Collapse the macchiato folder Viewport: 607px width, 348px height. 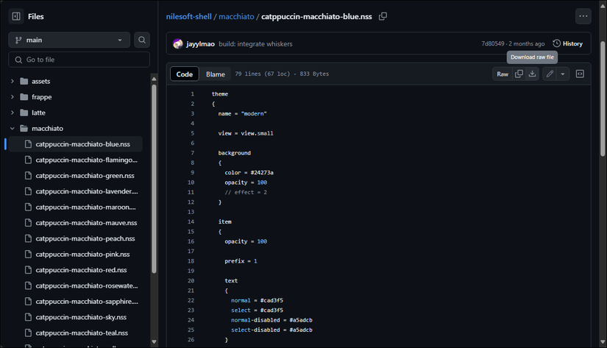click(x=13, y=129)
